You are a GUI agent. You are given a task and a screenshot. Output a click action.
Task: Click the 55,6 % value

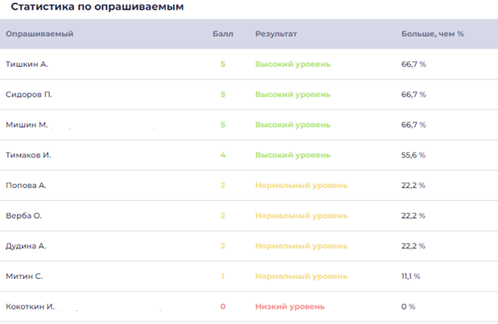414,155
